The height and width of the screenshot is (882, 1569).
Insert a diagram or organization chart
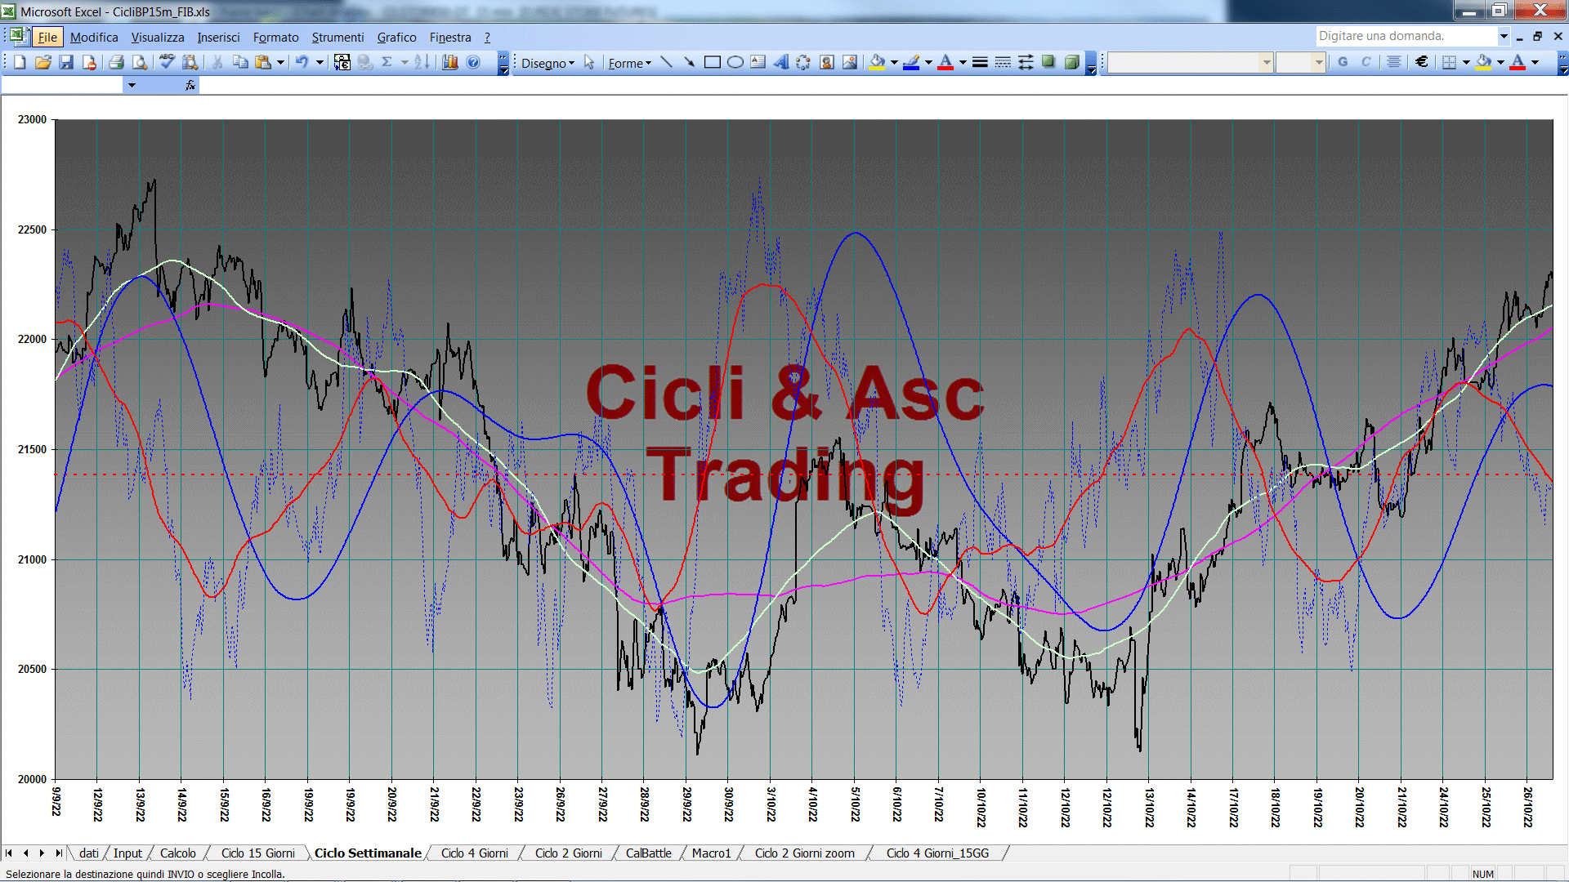pos(804,62)
